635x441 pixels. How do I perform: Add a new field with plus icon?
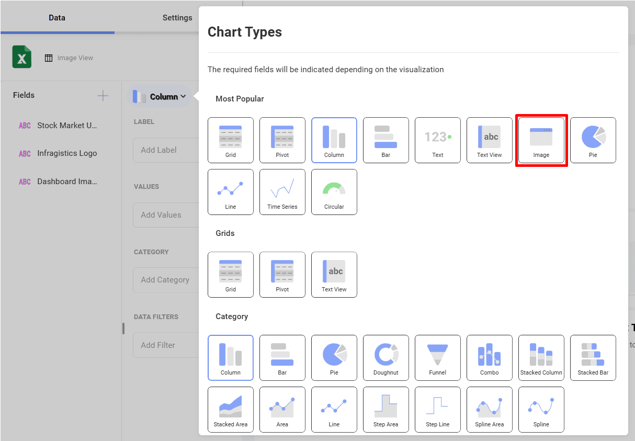click(x=103, y=95)
